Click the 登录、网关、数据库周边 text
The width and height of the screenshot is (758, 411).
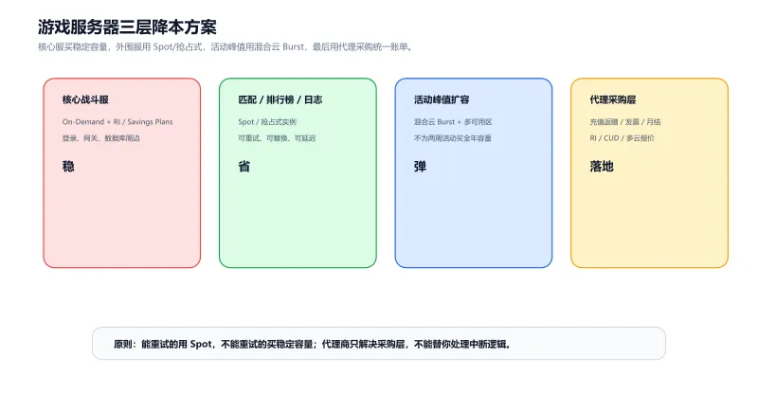[101, 138]
